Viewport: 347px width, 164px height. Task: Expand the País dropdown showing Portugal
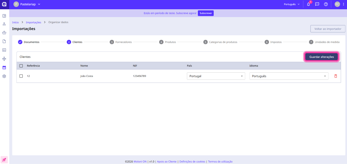pyautogui.click(x=216, y=76)
